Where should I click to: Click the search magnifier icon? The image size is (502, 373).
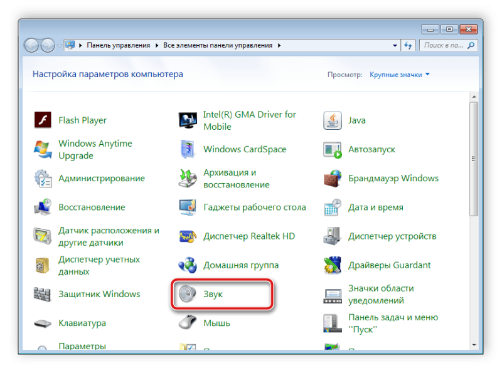pos(471,45)
